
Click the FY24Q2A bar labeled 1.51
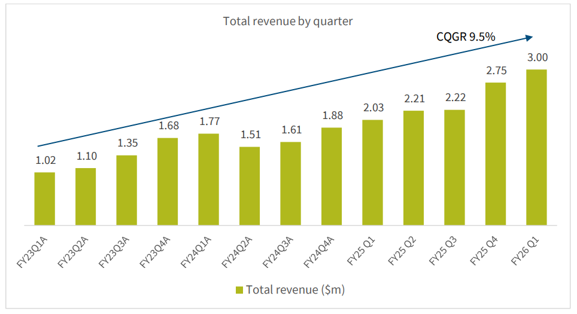(x=249, y=186)
